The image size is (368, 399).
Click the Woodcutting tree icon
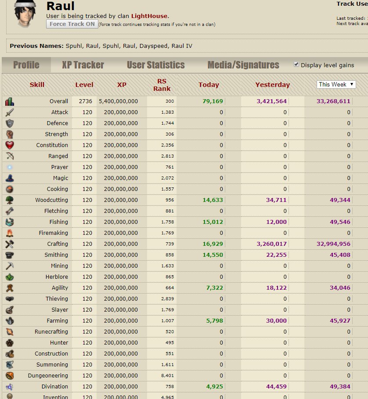tap(10, 200)
